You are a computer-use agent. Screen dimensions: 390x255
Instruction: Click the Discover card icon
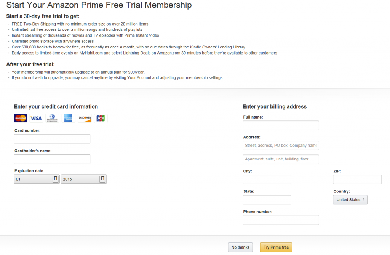[x=85, y=119]
